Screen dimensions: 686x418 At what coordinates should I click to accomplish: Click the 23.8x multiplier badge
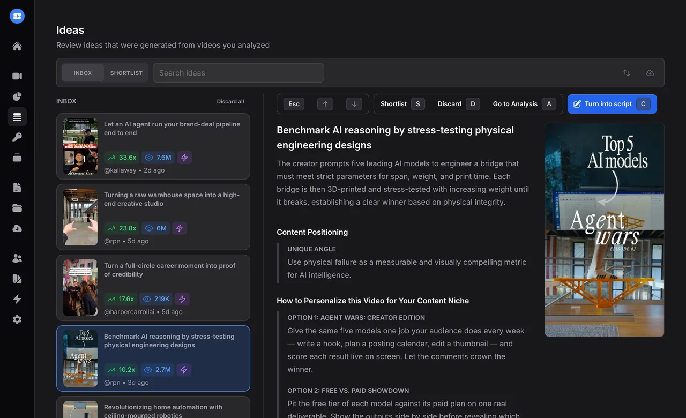122,228
